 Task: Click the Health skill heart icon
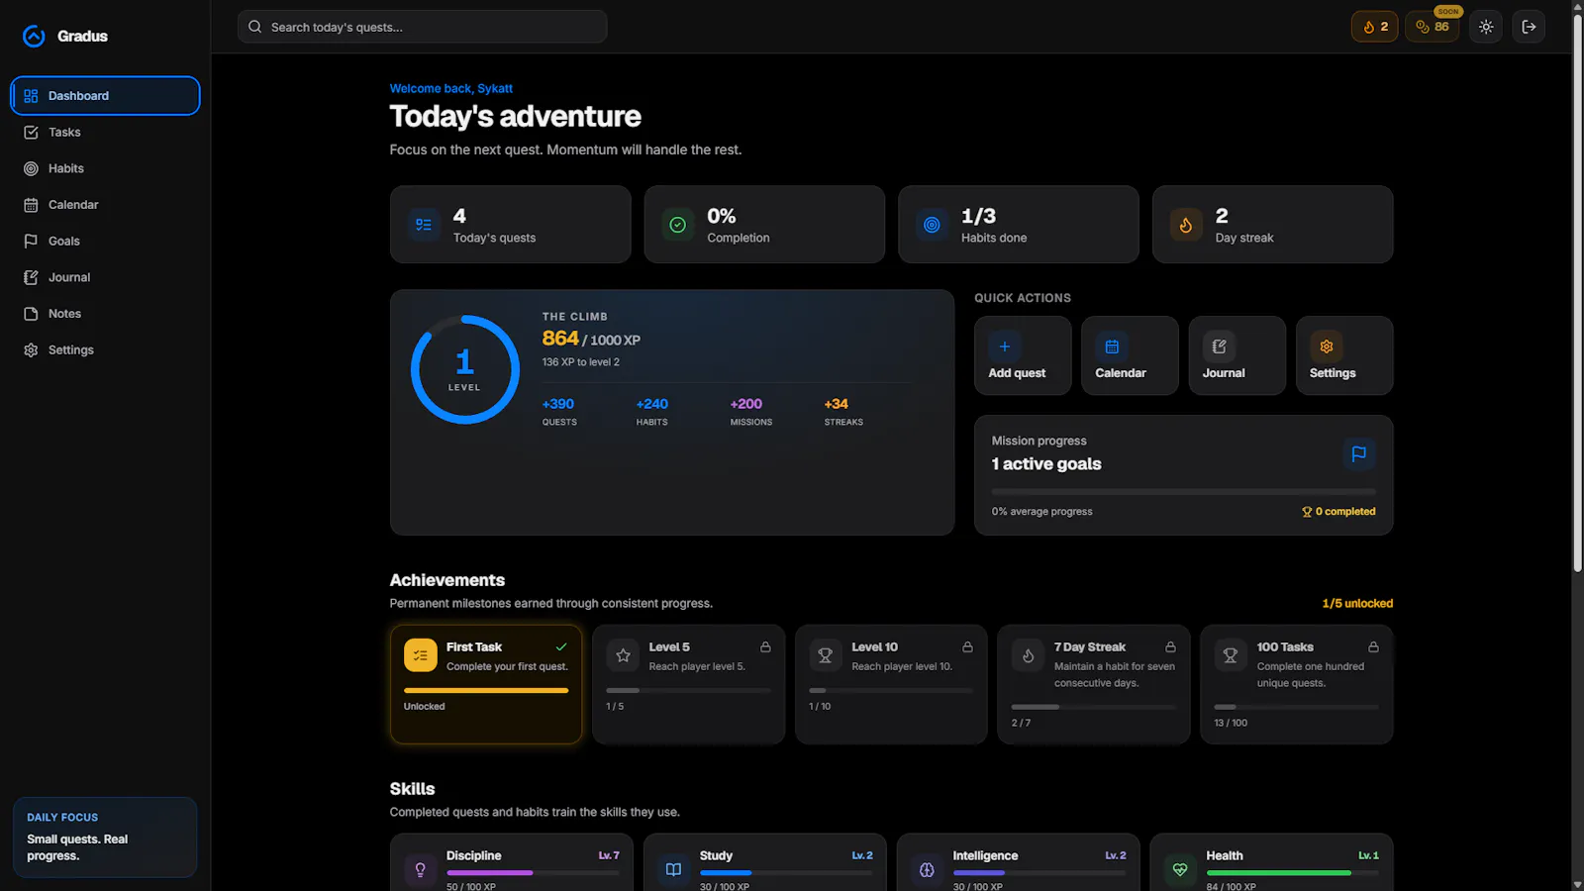pyautogui.click(x=1180, y=869)
